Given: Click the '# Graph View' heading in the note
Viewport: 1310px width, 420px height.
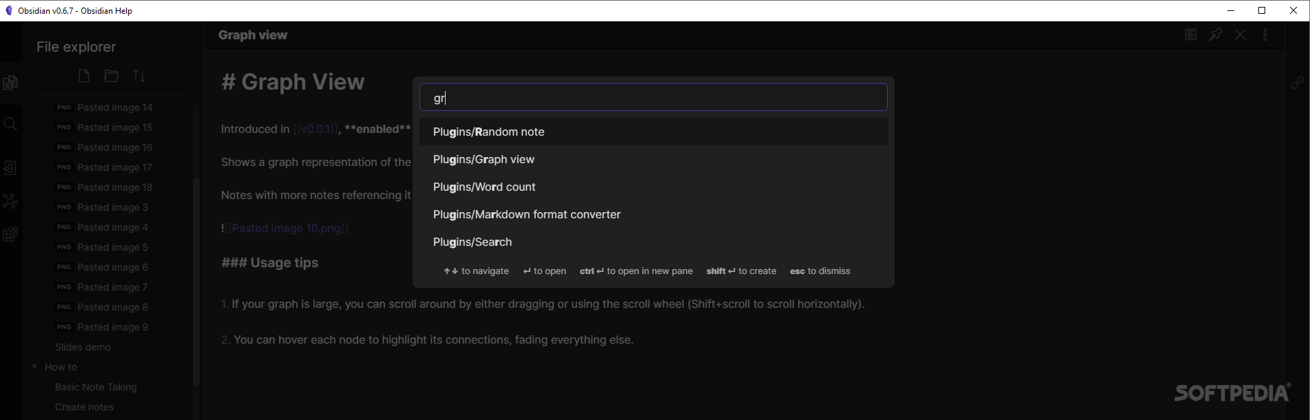Looking at the screenshot, I should coord(293,82).
